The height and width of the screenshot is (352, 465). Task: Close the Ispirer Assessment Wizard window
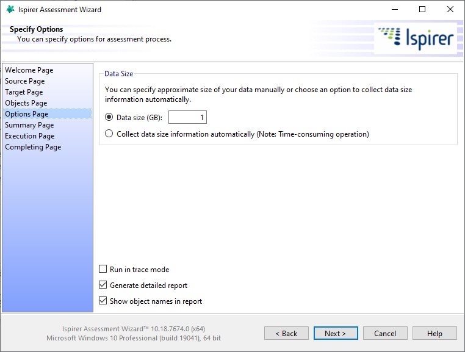pos(450,10)
